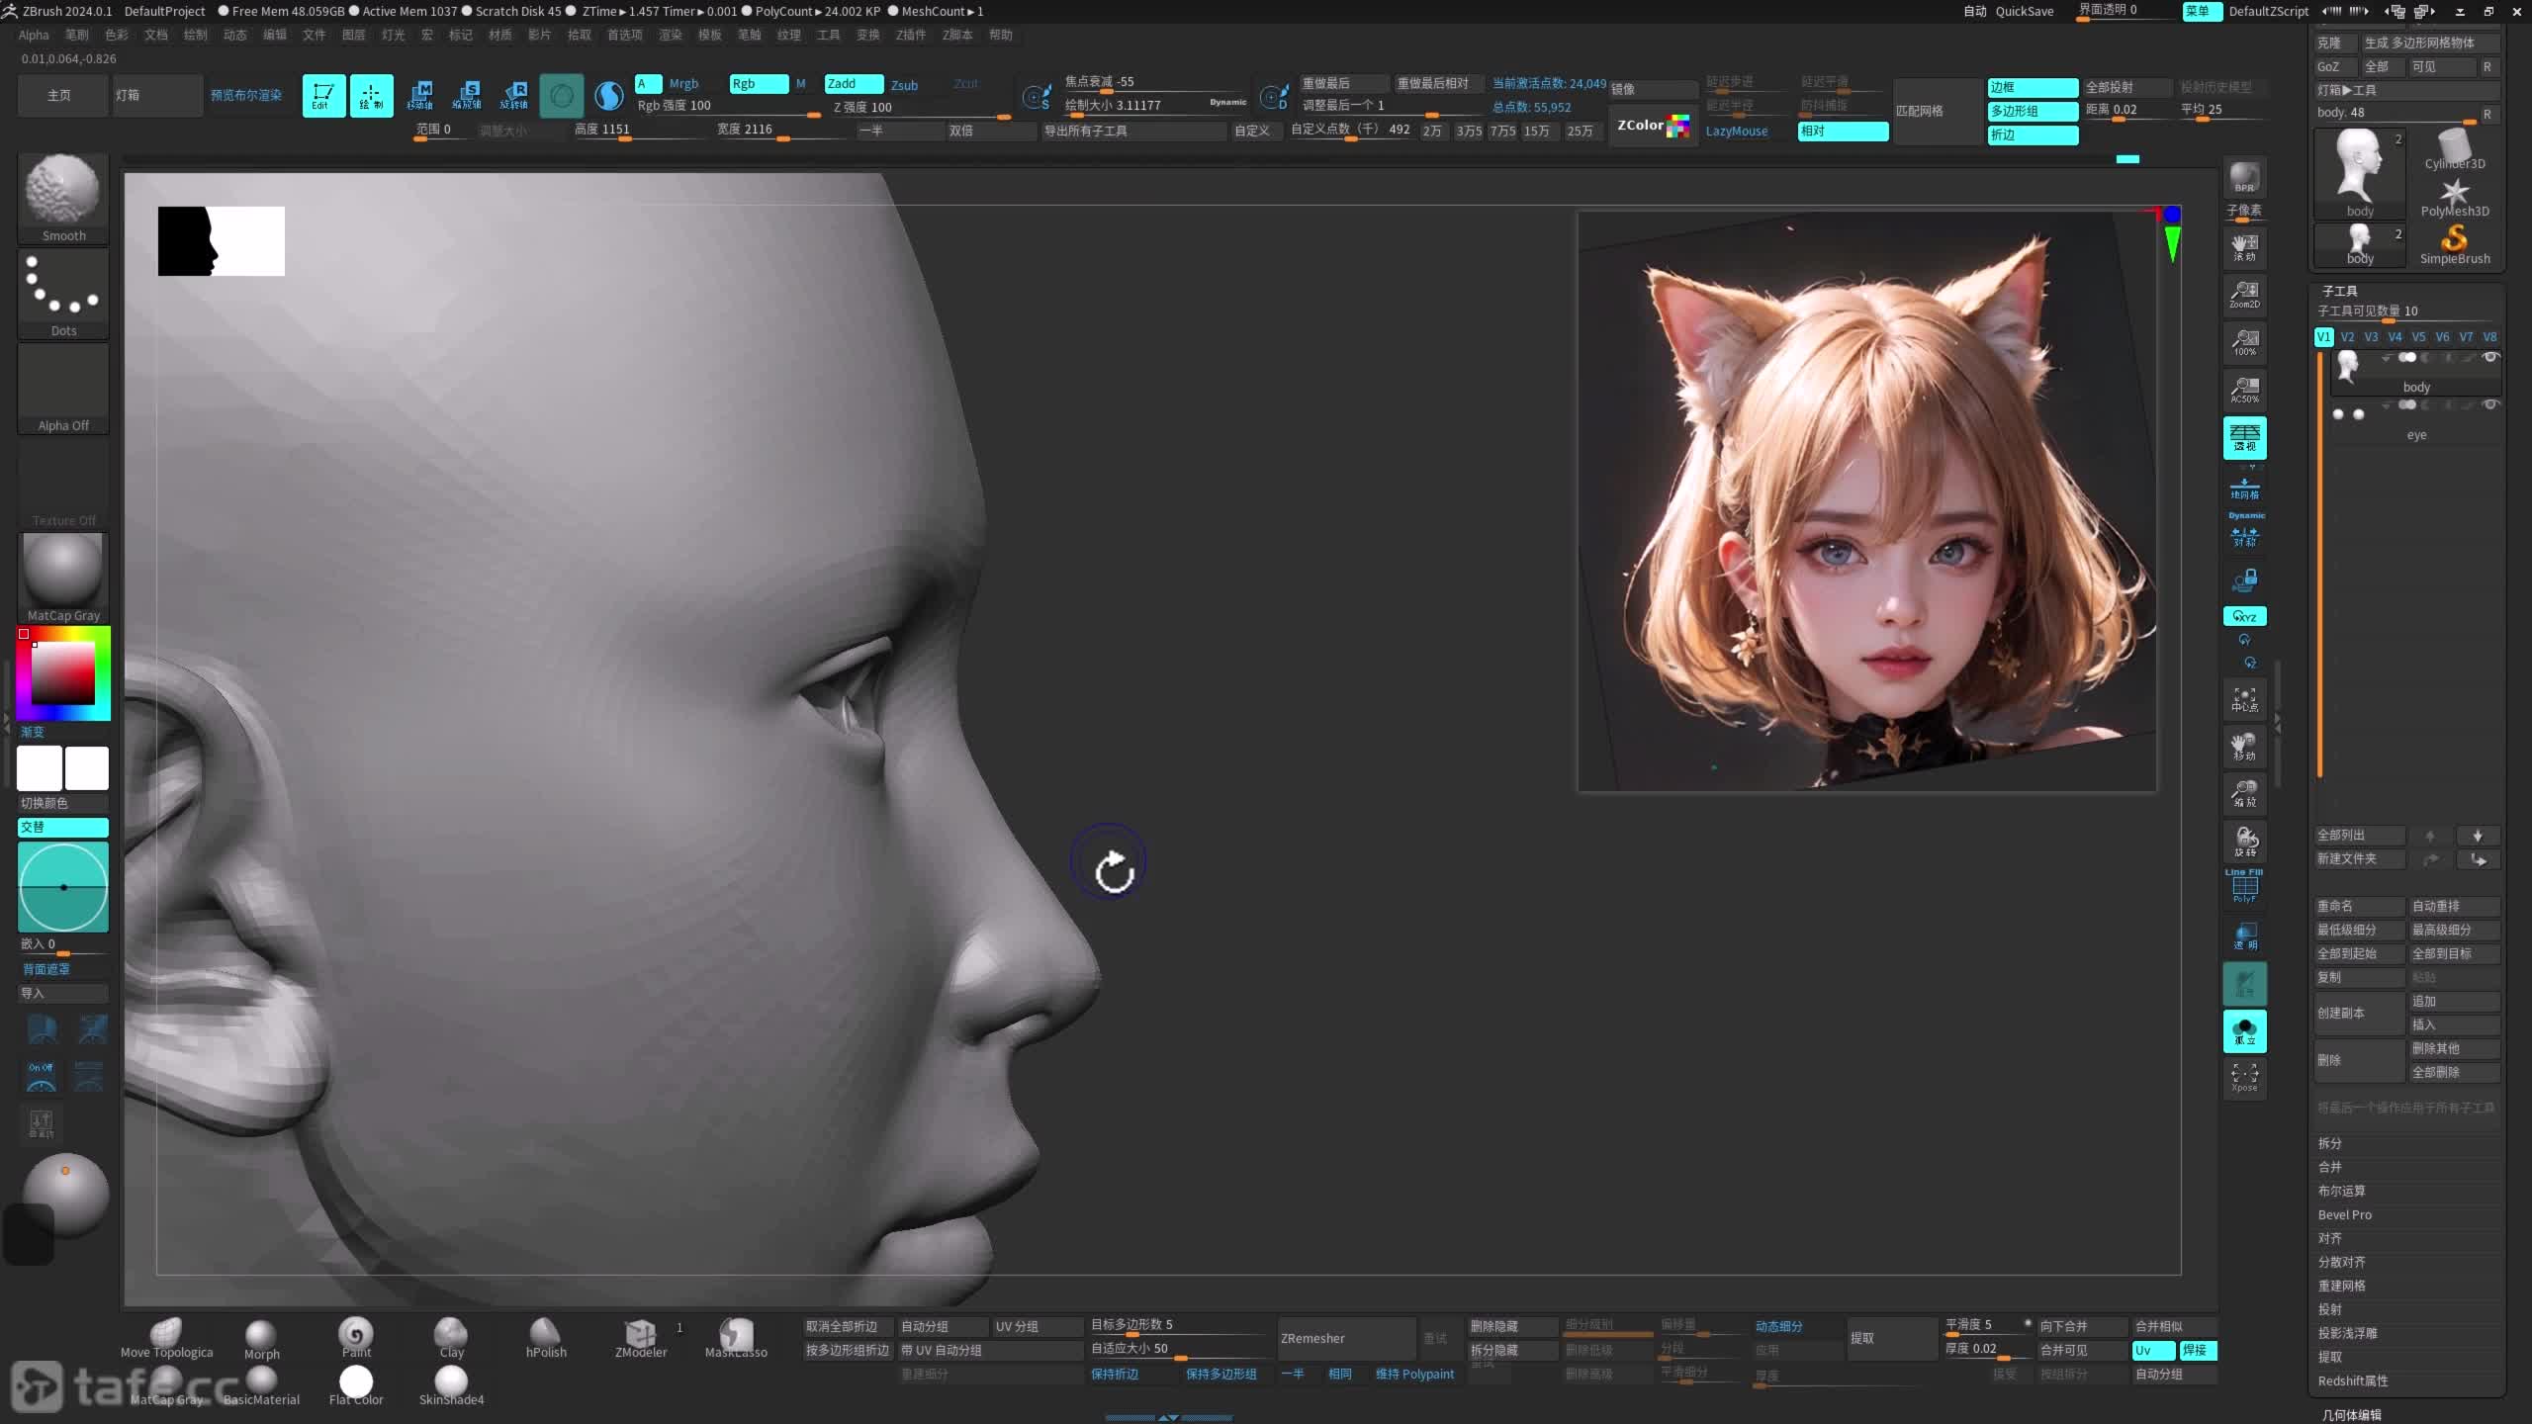Toggle 透视 perspective view
This screenshot has height=1424, width=2532.
pos(2245,438)
